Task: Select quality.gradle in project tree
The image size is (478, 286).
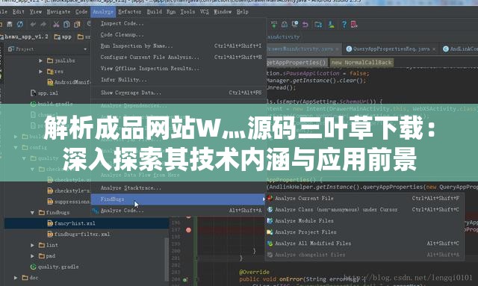Action: (x=58, y=267)
